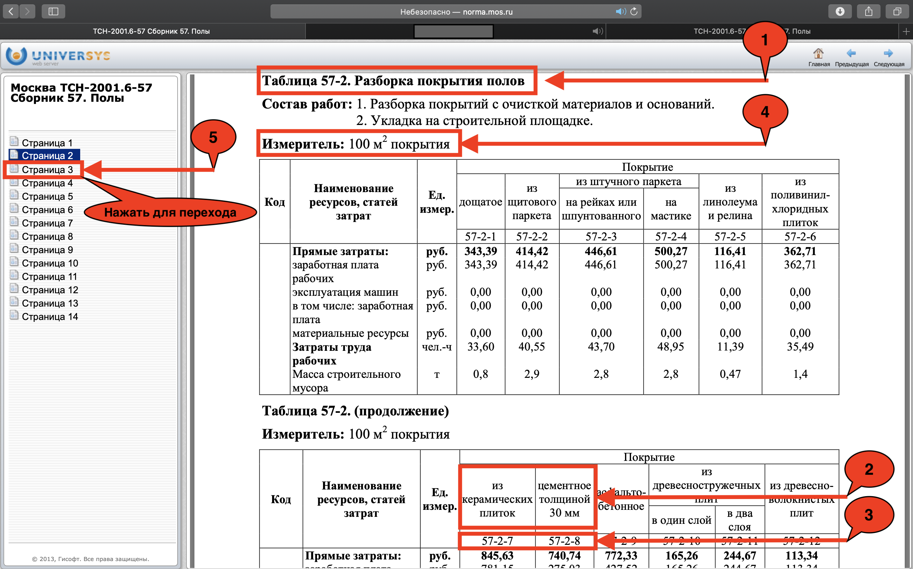Click the Universys logo
This screenshot has height=569, width=913.
(58, 56)
